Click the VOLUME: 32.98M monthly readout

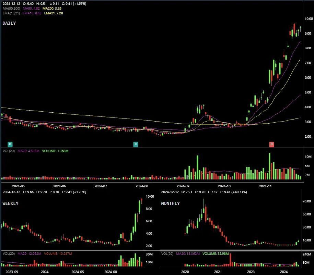pos(216,254)
